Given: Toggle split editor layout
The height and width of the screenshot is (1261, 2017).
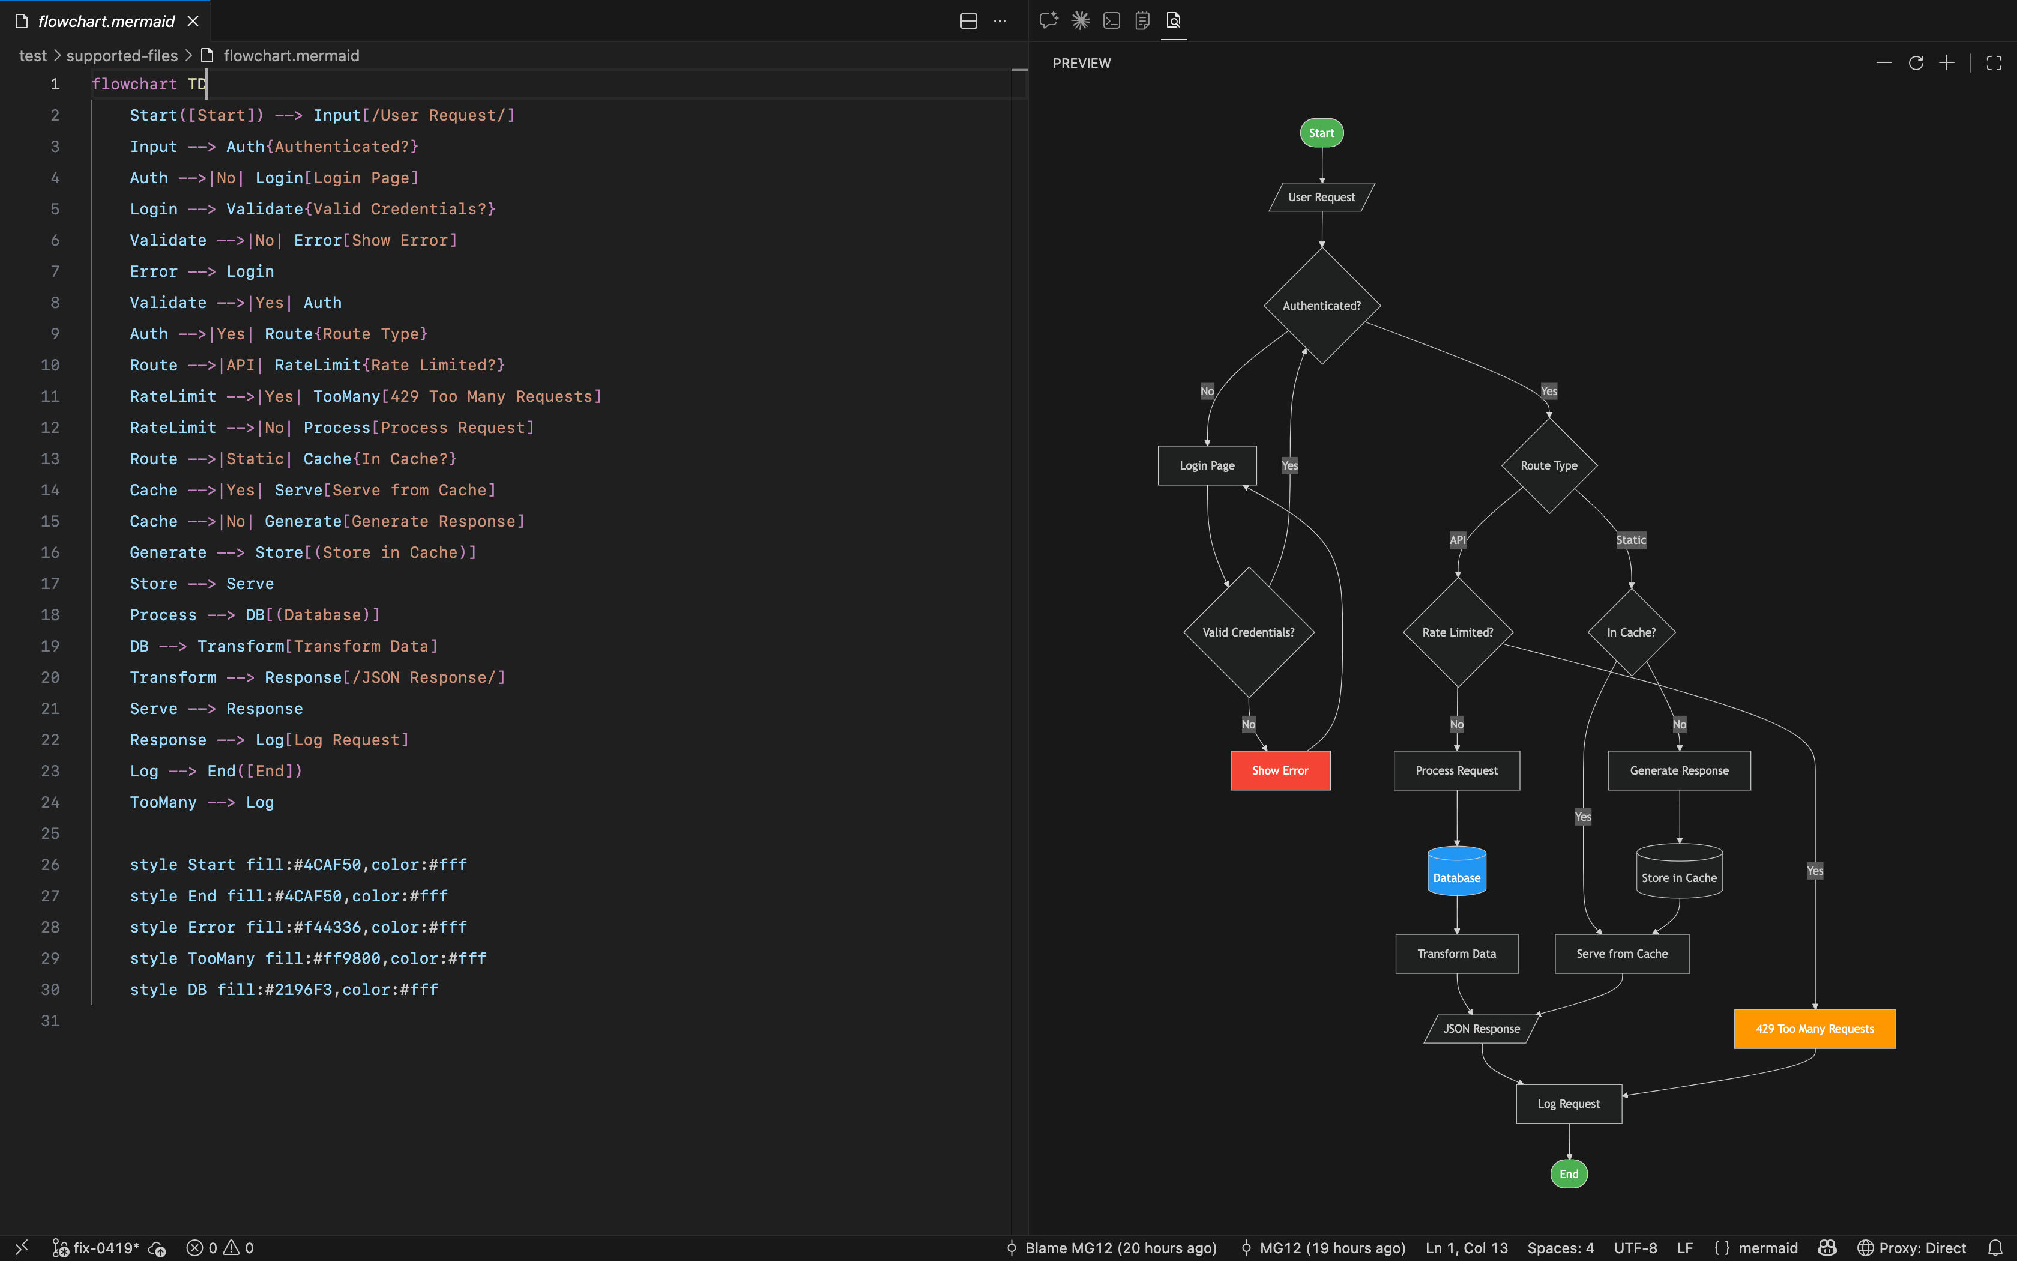Looking at the screenshot, I should (968, 22).
